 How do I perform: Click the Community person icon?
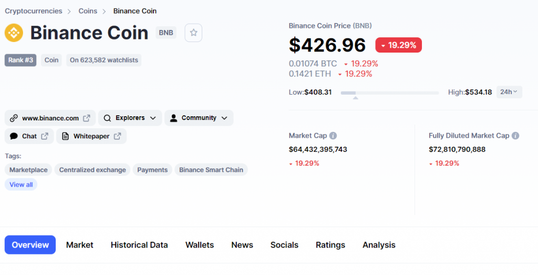coord(174,118)
